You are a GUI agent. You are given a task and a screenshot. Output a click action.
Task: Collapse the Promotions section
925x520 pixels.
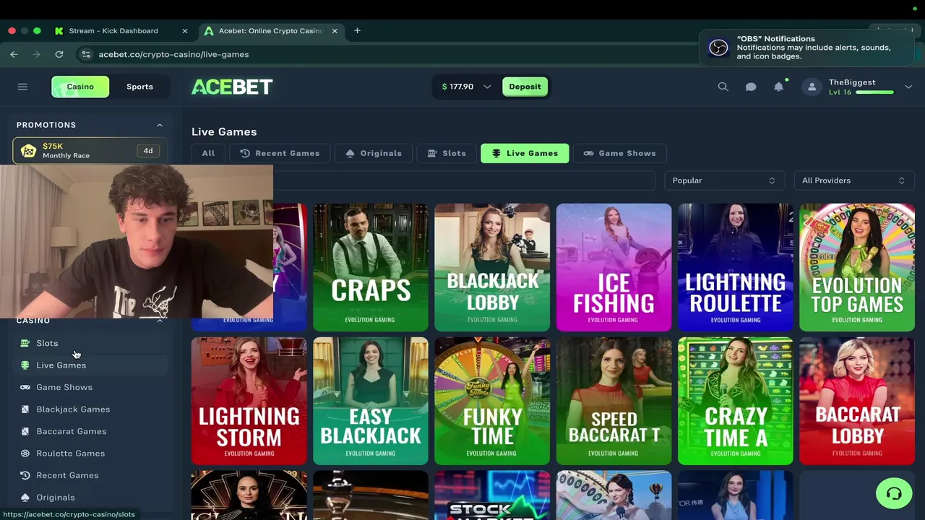pyautogui.click(x=160, y=125)
